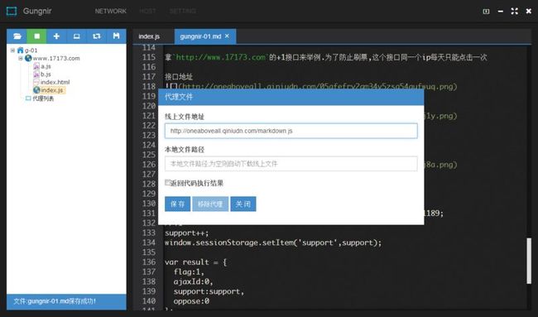The height and width of the screenshot is (317, 538).
Task: Click the 代理列表 list icon
Action: [28, 98]
